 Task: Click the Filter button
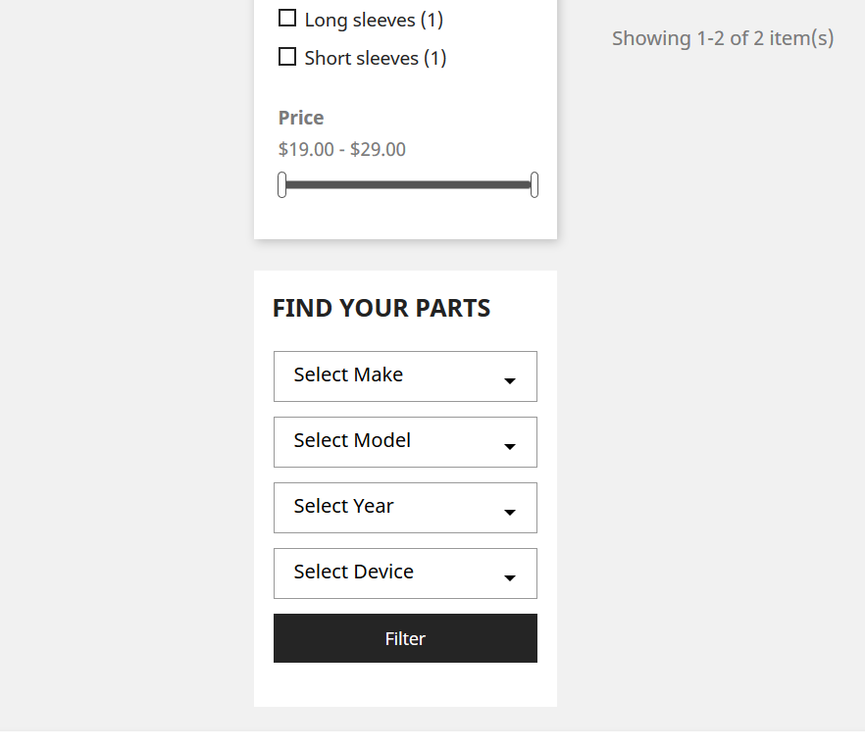click(405, 638)
